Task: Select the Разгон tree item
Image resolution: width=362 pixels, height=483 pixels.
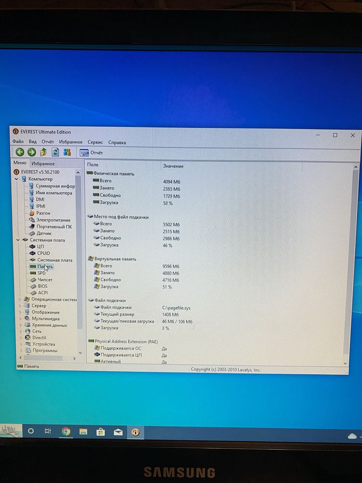Action: click(x=40, y=213)
